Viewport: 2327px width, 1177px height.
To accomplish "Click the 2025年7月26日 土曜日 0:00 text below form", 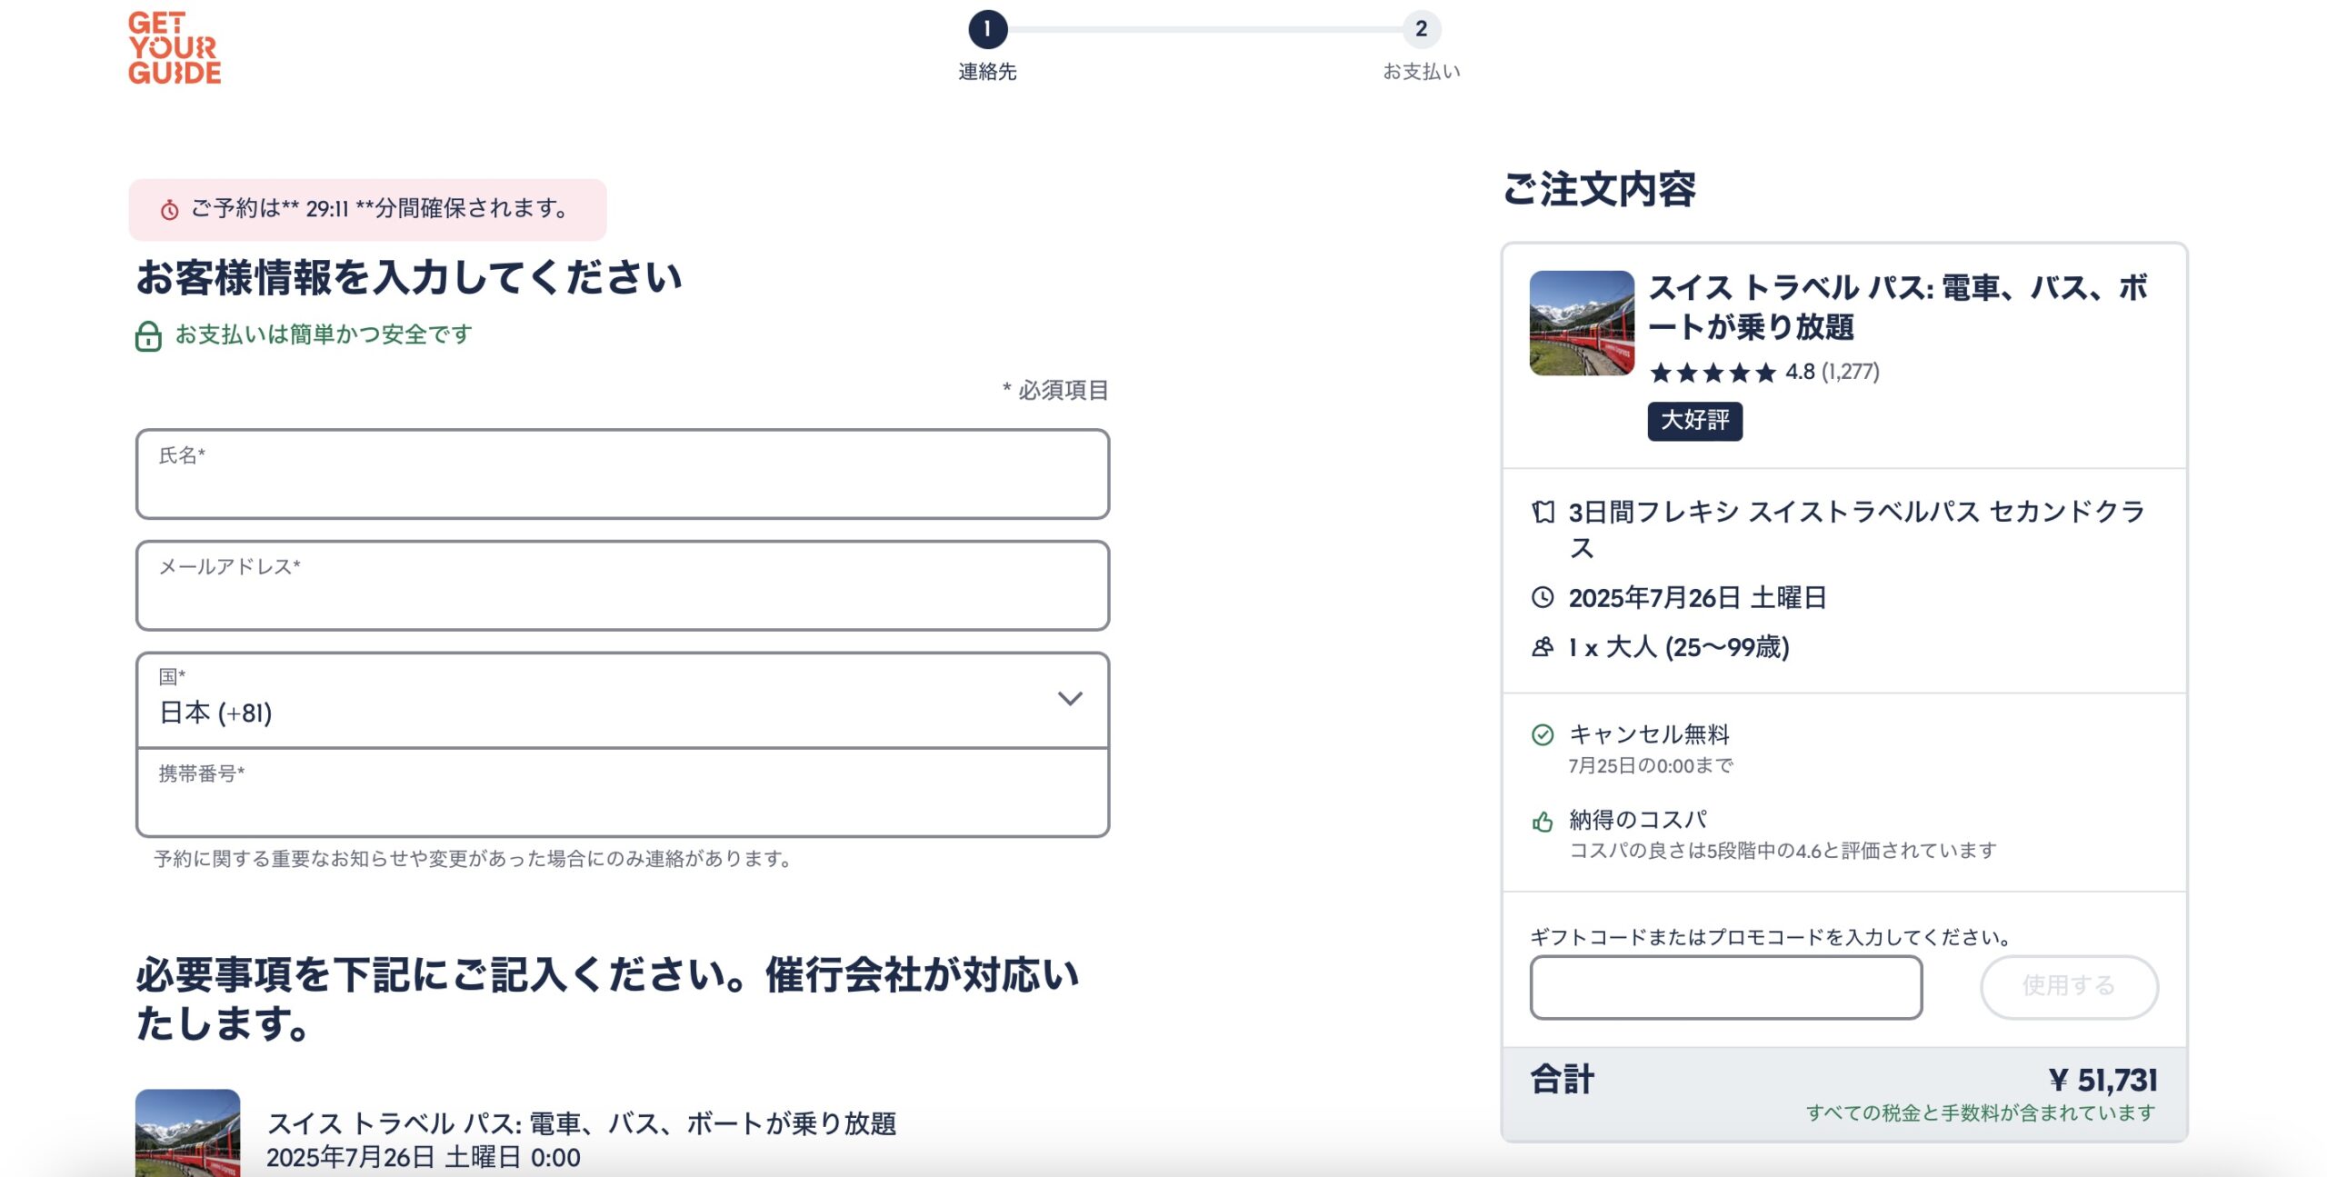I will click(424, 1157).
